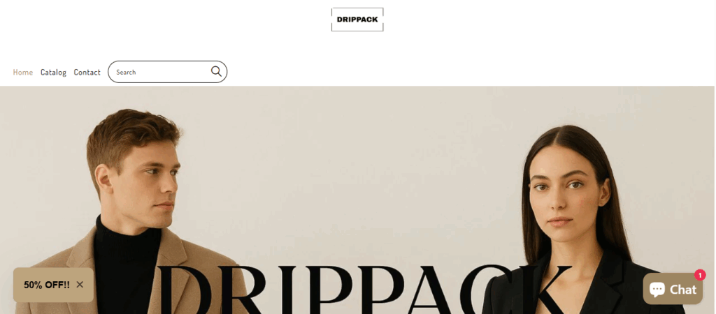This screenshot has width=716, height=314.
Task: Open the chat speech-bubble icon
Action: [x=657, y=289]
